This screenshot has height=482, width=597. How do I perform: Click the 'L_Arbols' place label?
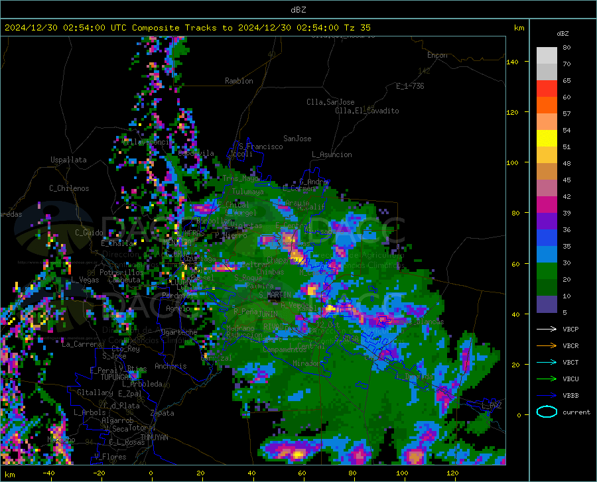tap(90, 412)
